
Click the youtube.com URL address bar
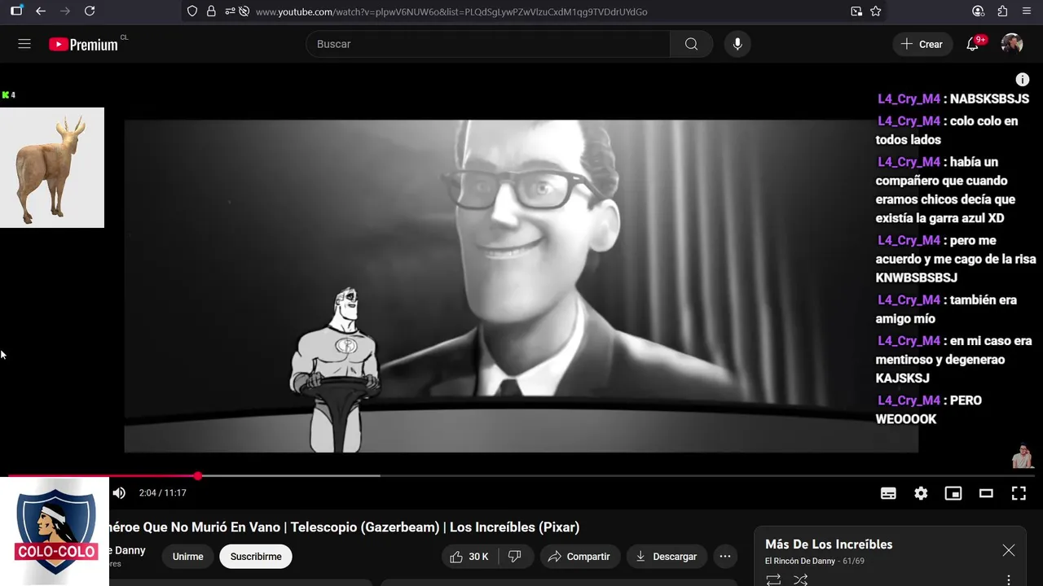click(451, 12)
